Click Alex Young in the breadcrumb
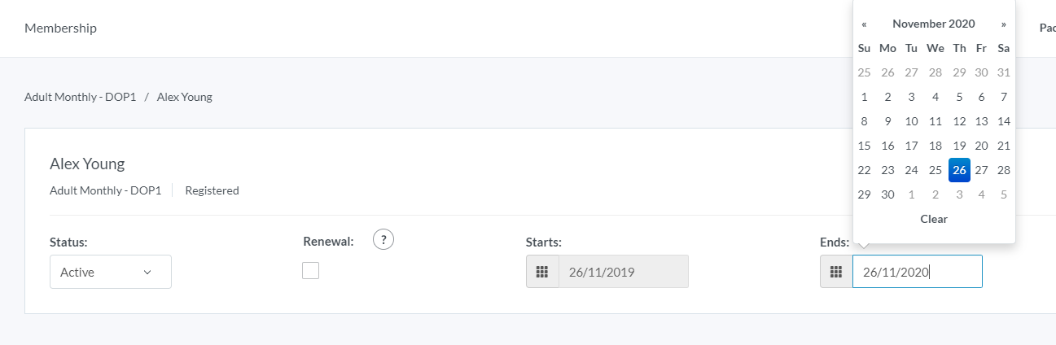 pos(184,97)
